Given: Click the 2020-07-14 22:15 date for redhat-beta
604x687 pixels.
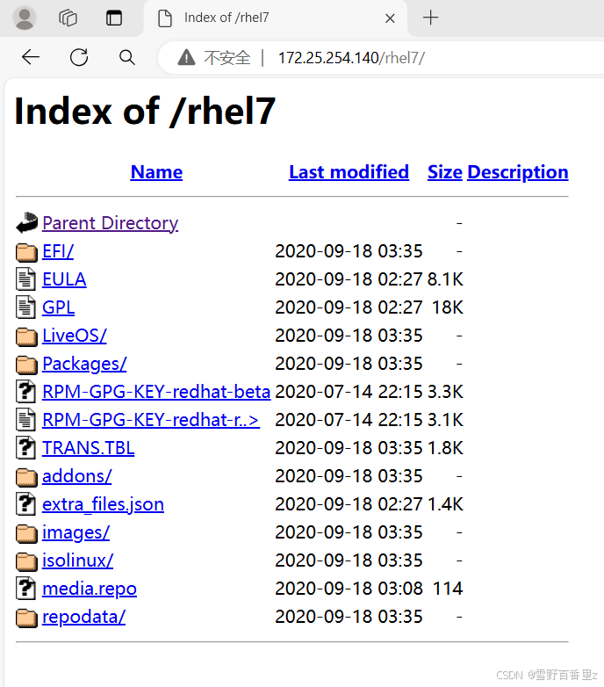Looking at the screenshot, I should coord(349,392).
